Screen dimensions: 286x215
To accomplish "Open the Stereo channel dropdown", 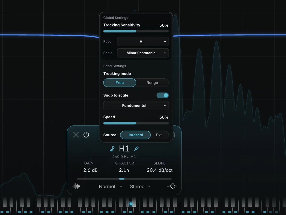I will 140,187.
